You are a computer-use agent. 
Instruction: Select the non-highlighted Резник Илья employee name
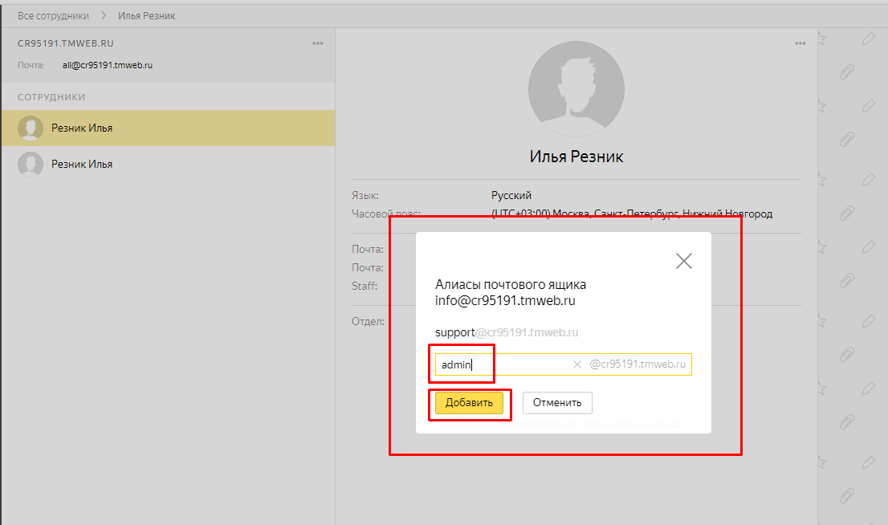pyautogui.click(x=82, y=165)
